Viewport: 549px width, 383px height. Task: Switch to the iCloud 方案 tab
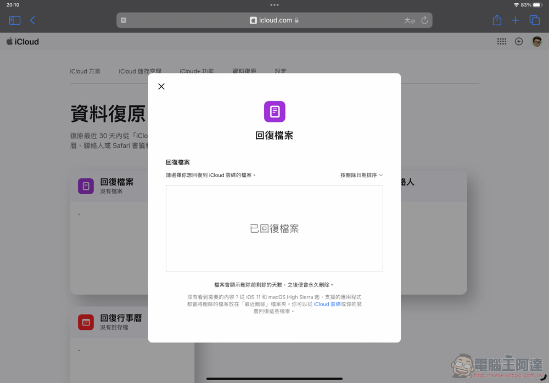tap(85, 71)
